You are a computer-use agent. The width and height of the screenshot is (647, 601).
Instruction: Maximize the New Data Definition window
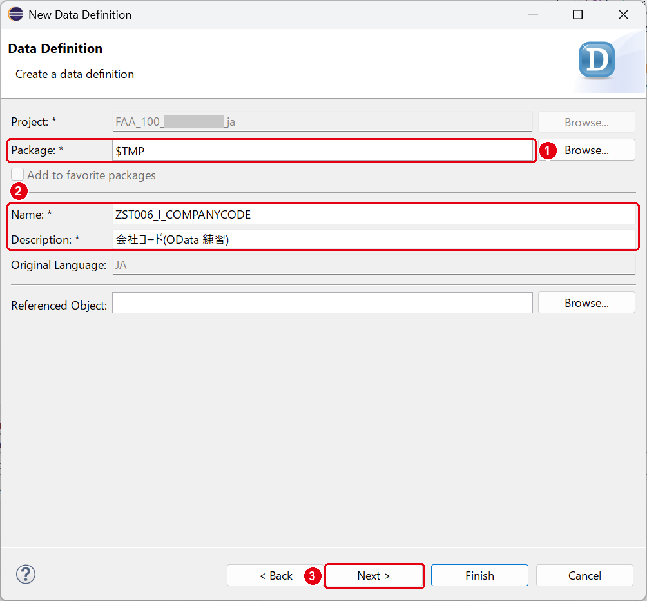(577, 14)
